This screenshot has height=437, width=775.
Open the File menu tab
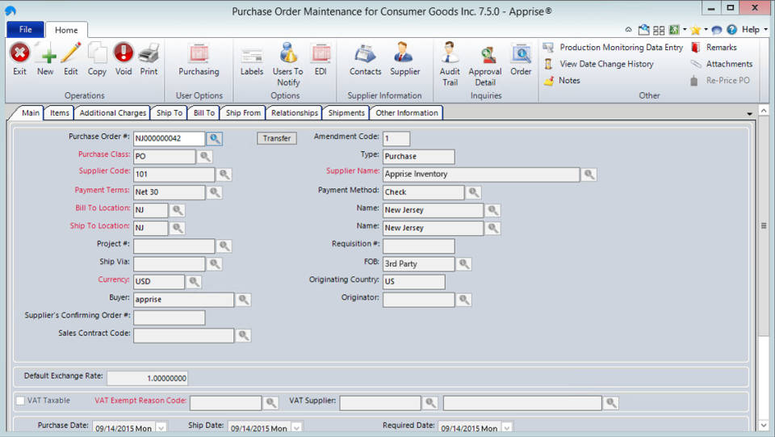[x=25, y=30]
